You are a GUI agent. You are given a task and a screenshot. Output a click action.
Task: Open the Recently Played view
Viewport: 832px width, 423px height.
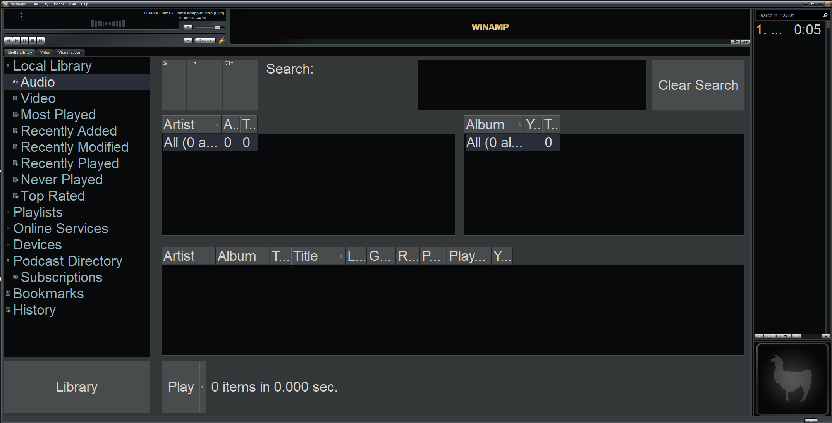[x=70, y=163]
